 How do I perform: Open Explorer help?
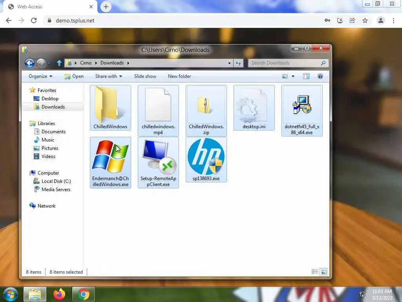point(320,76)
